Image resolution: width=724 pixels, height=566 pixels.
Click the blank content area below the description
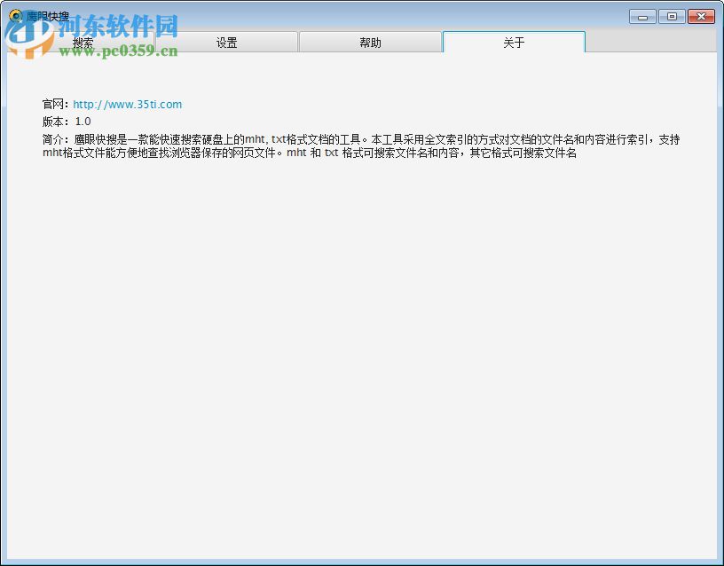(355, 355)
